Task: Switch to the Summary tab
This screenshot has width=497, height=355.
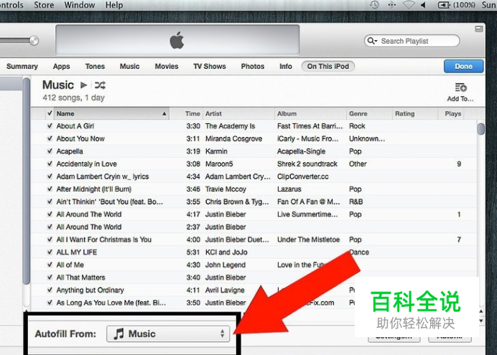Action: tap(22, 67)
